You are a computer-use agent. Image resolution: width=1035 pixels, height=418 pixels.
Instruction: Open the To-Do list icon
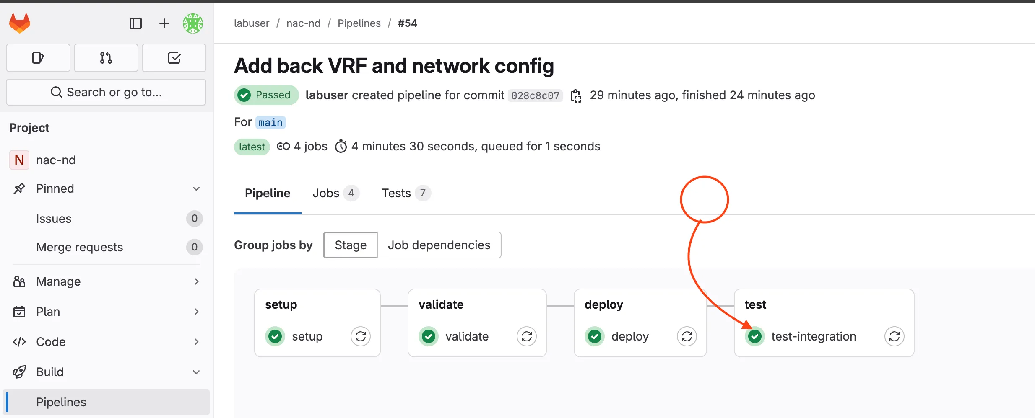pyautogui.click(x=174, y=58)
